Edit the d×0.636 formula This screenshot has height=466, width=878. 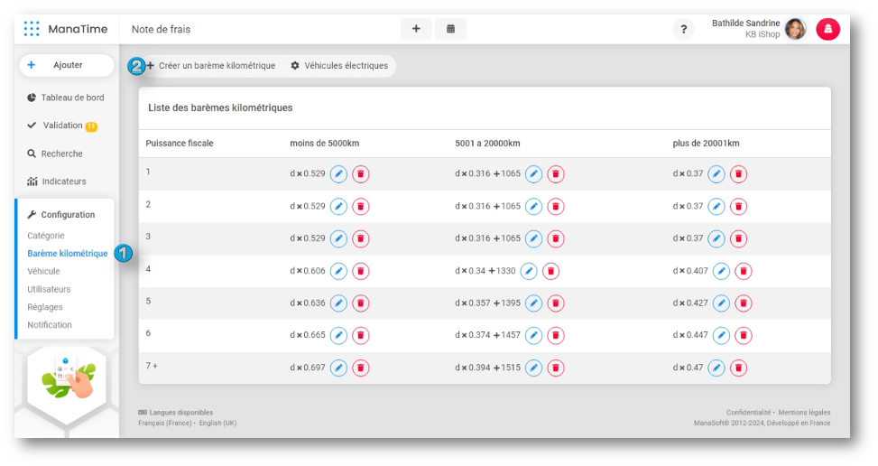point(338,303)
